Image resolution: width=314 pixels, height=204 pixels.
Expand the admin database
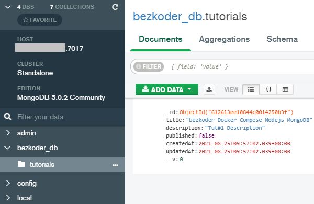8,133
